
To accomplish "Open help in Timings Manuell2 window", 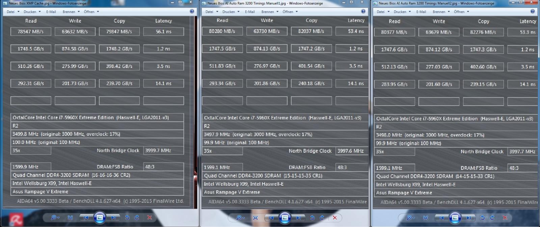I will tap(533, 11).
